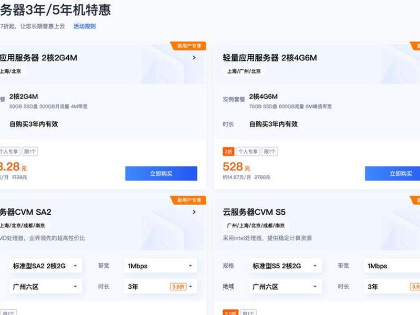Image resolution: width=420 pixels, height=315 pixels.
Task: Click the 采用Intel处理器 description text
Action: point(267,238)
